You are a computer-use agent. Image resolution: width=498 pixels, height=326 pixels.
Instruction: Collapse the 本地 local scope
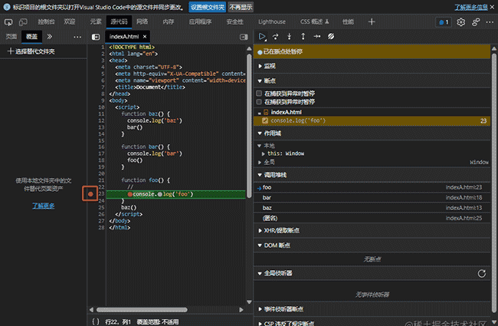coord(259,146)
